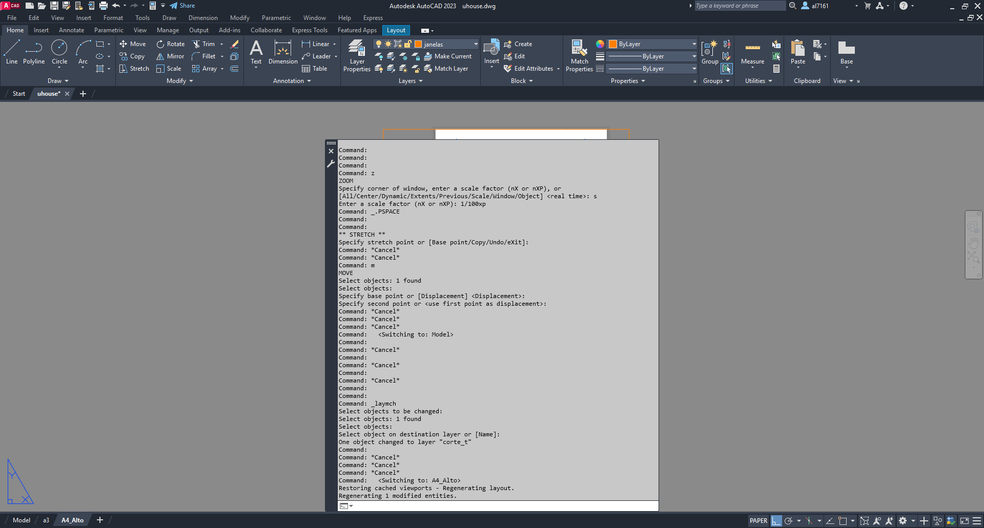Screen dimensions: 984x528
Task: Expand the Annotation panel
Action: point(292,81)
